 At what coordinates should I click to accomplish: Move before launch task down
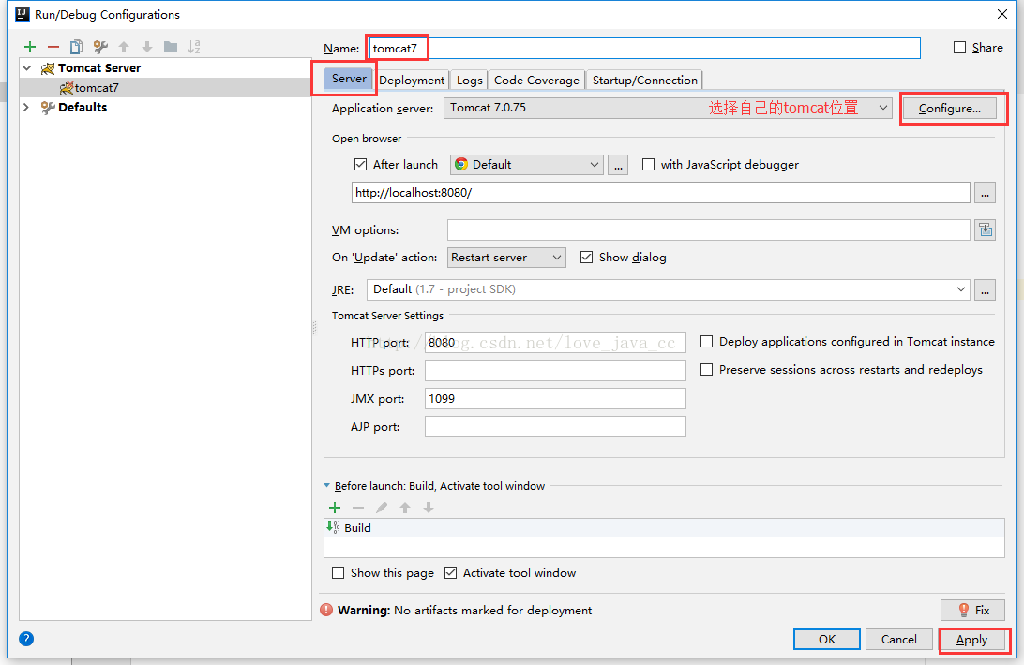coord(429,507)
